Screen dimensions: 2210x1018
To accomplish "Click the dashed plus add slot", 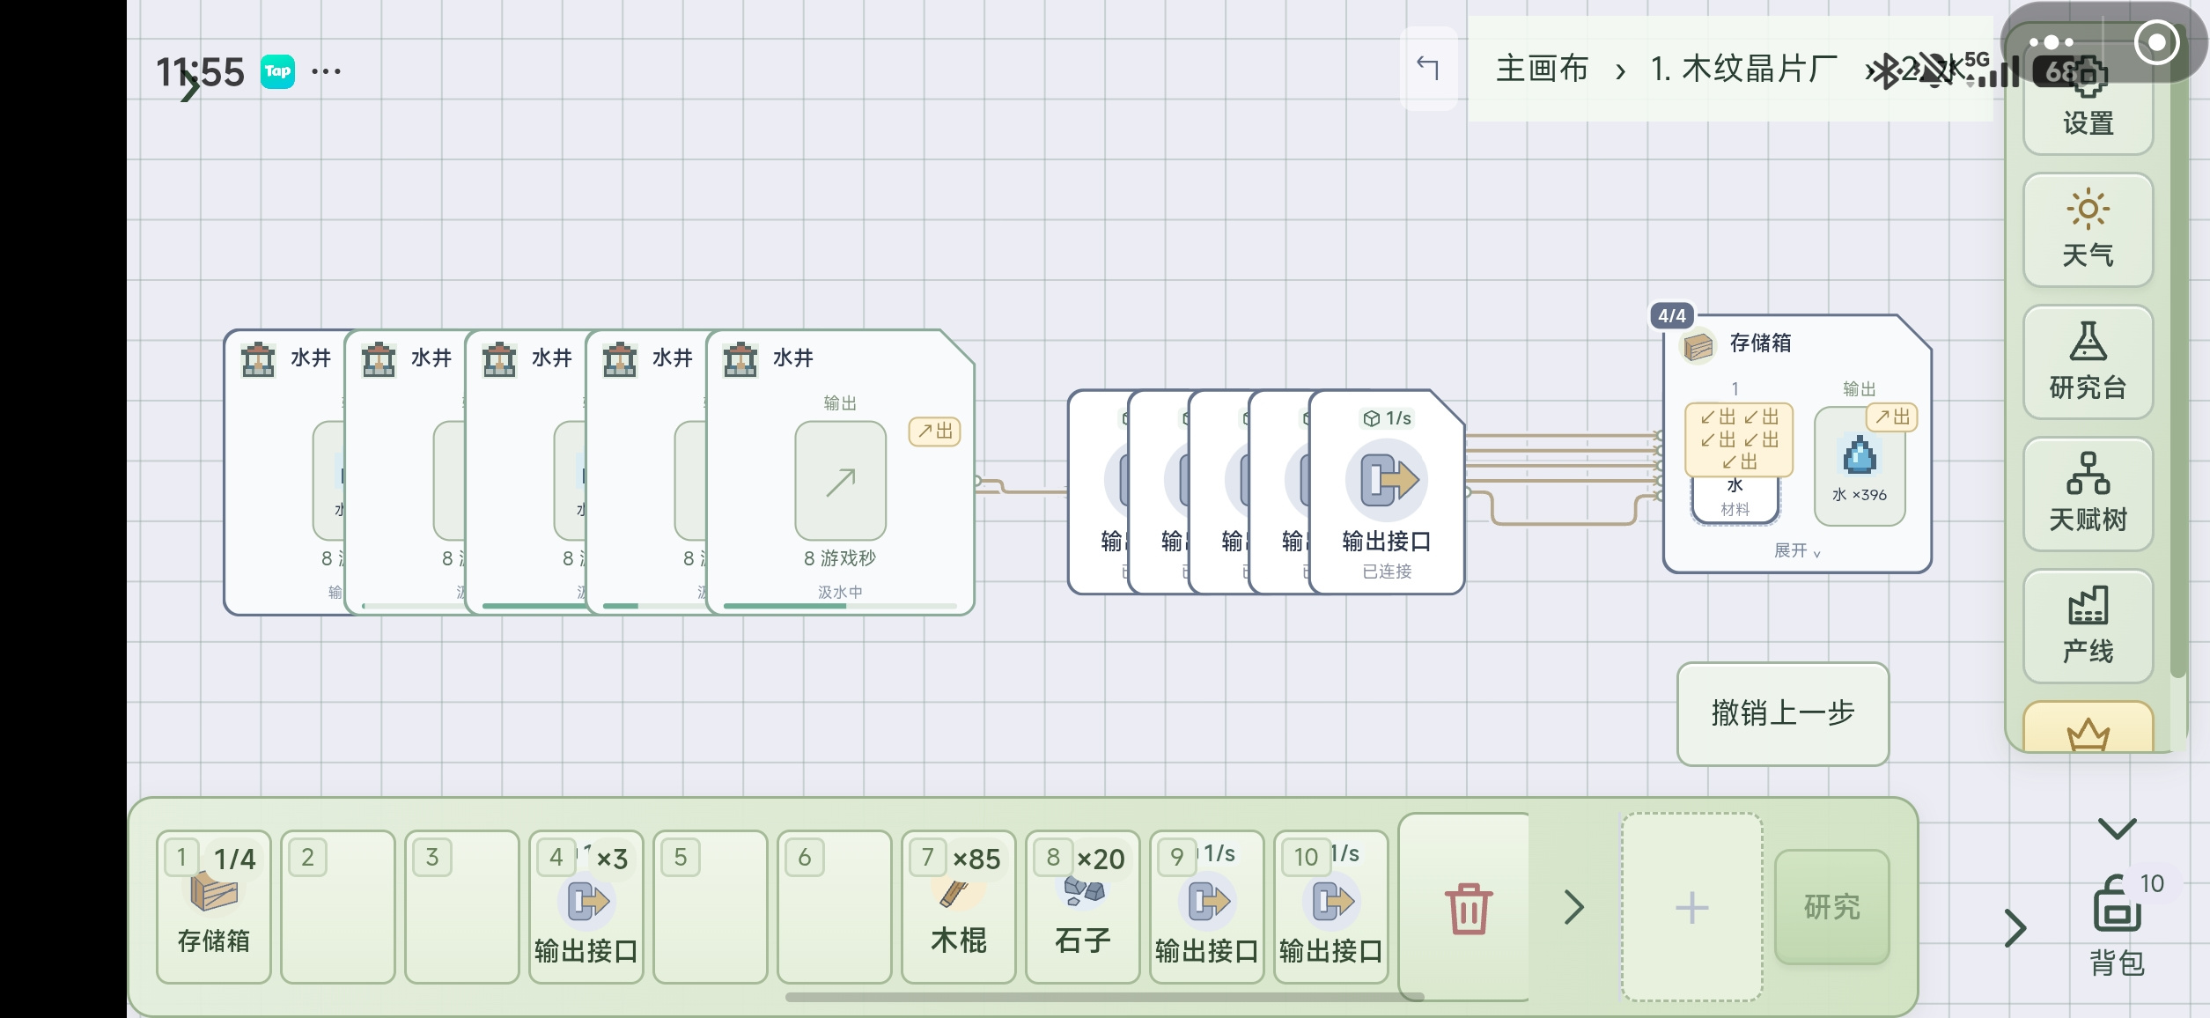I will tap(1691, 907).
